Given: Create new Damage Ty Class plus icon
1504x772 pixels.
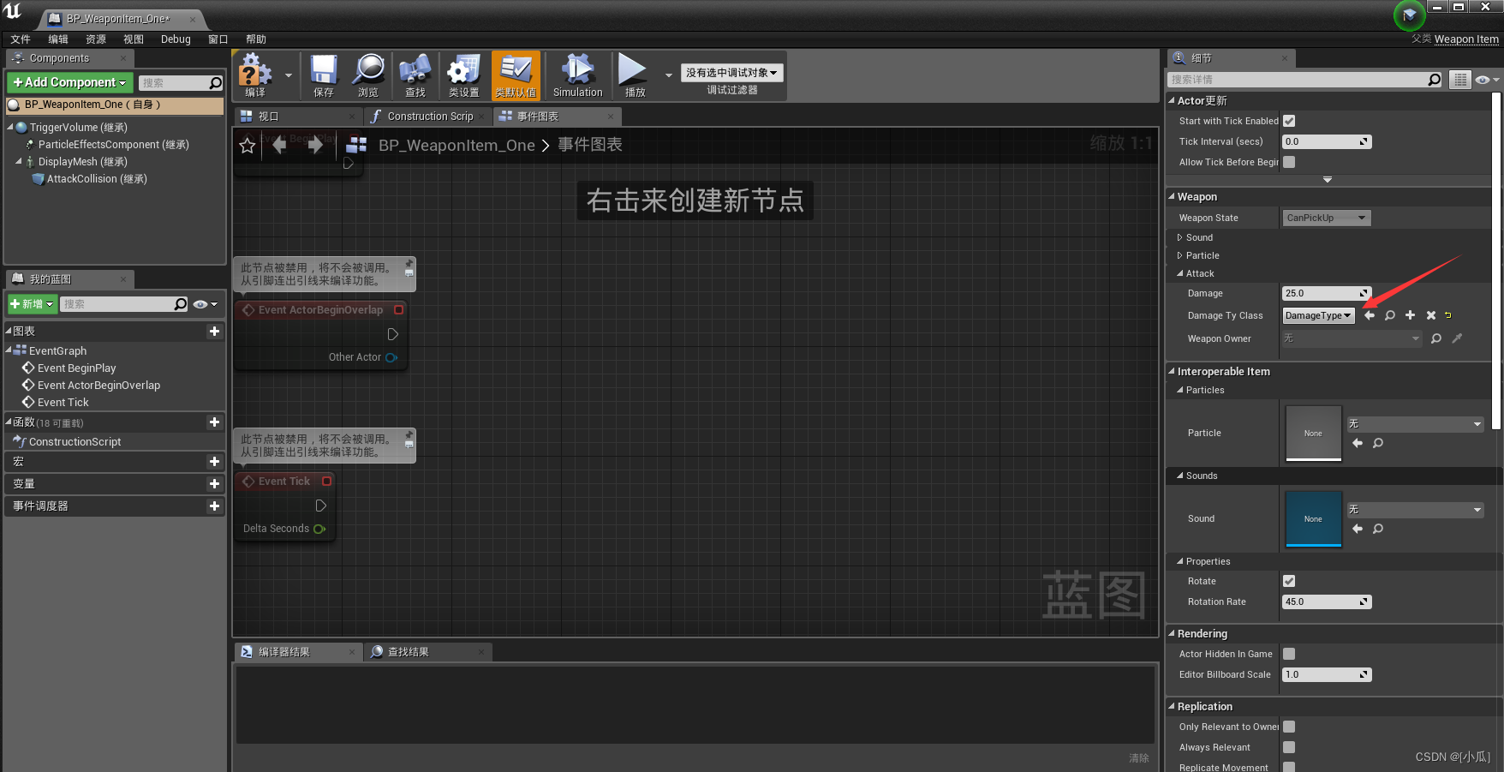Looking at the screenshot, I should point(1411,315).
